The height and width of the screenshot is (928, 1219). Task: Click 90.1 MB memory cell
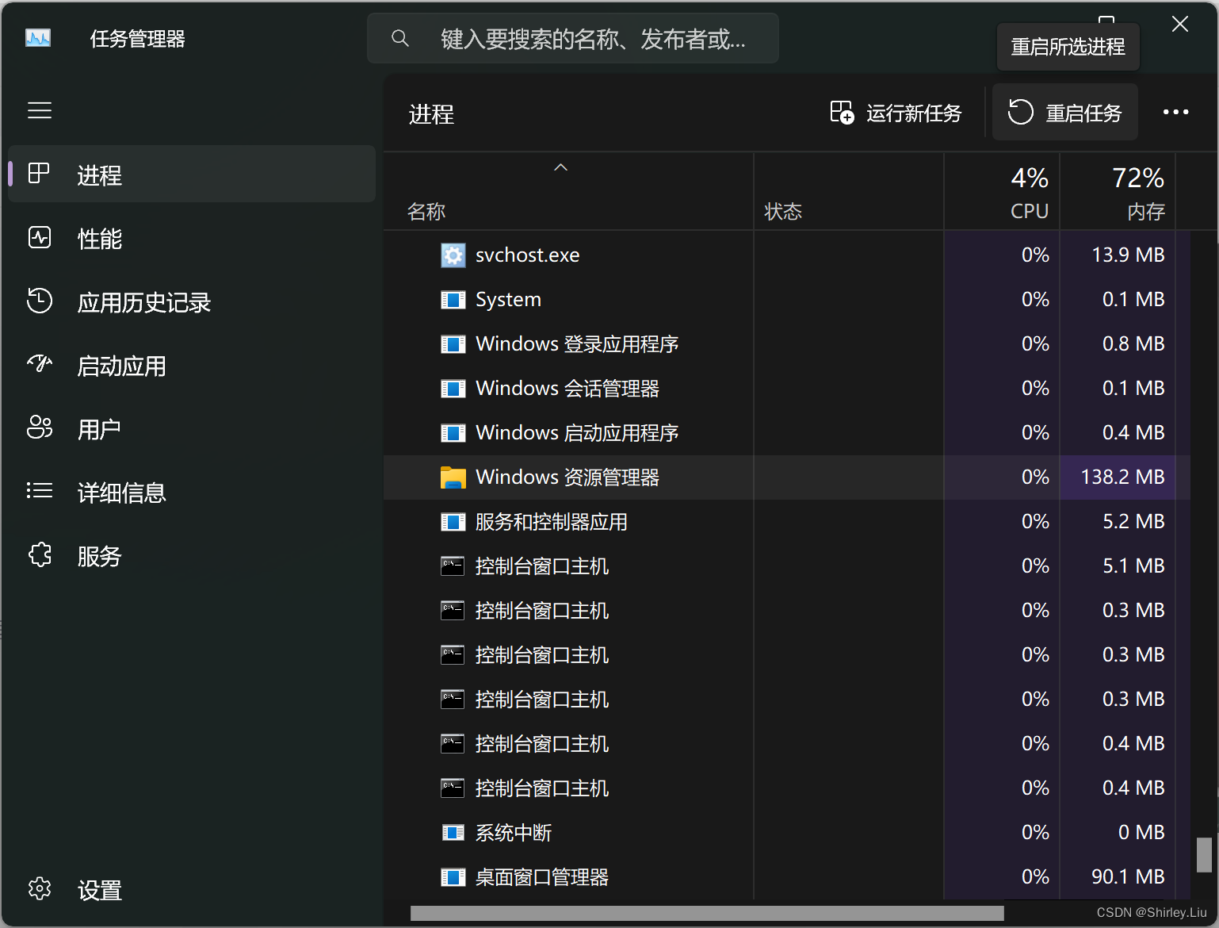(x=1118, y=876)
